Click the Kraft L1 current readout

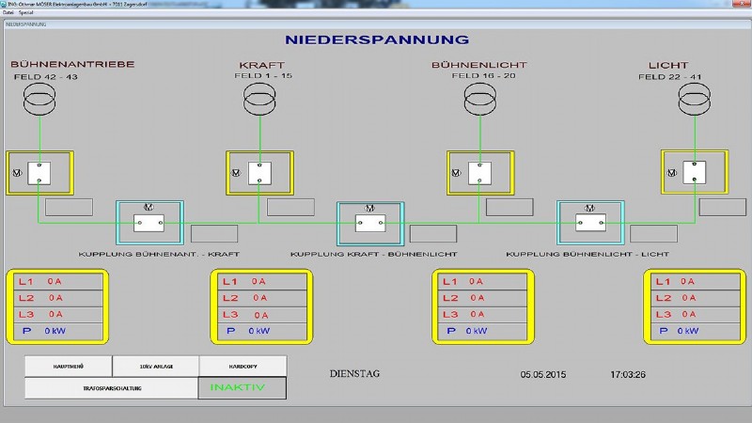[260, 281]
